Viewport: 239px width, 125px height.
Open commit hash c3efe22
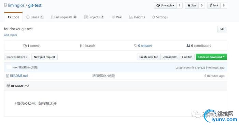coord(200,68)
